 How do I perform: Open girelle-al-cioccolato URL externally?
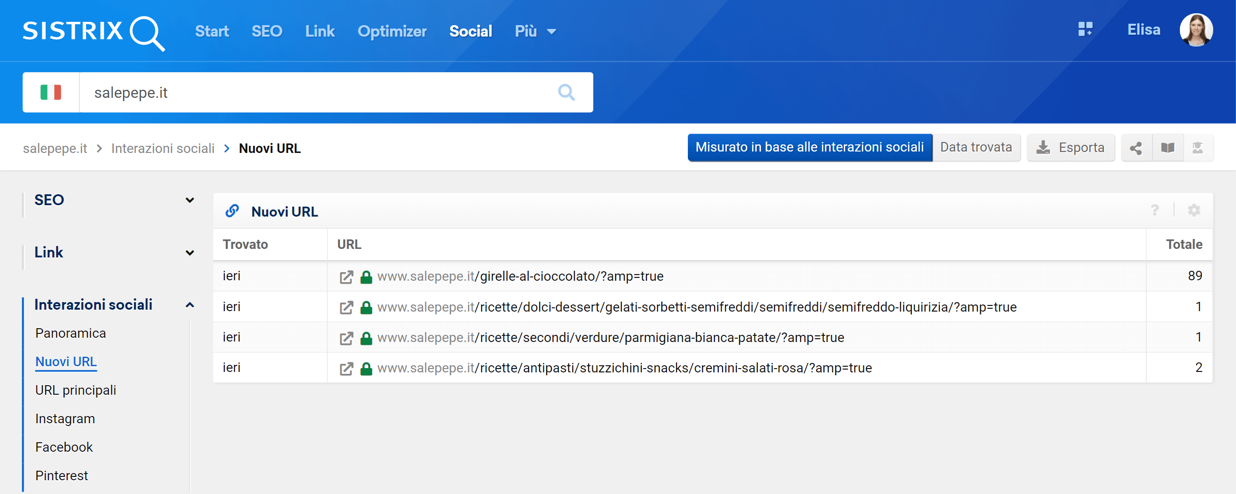point(346,277)
